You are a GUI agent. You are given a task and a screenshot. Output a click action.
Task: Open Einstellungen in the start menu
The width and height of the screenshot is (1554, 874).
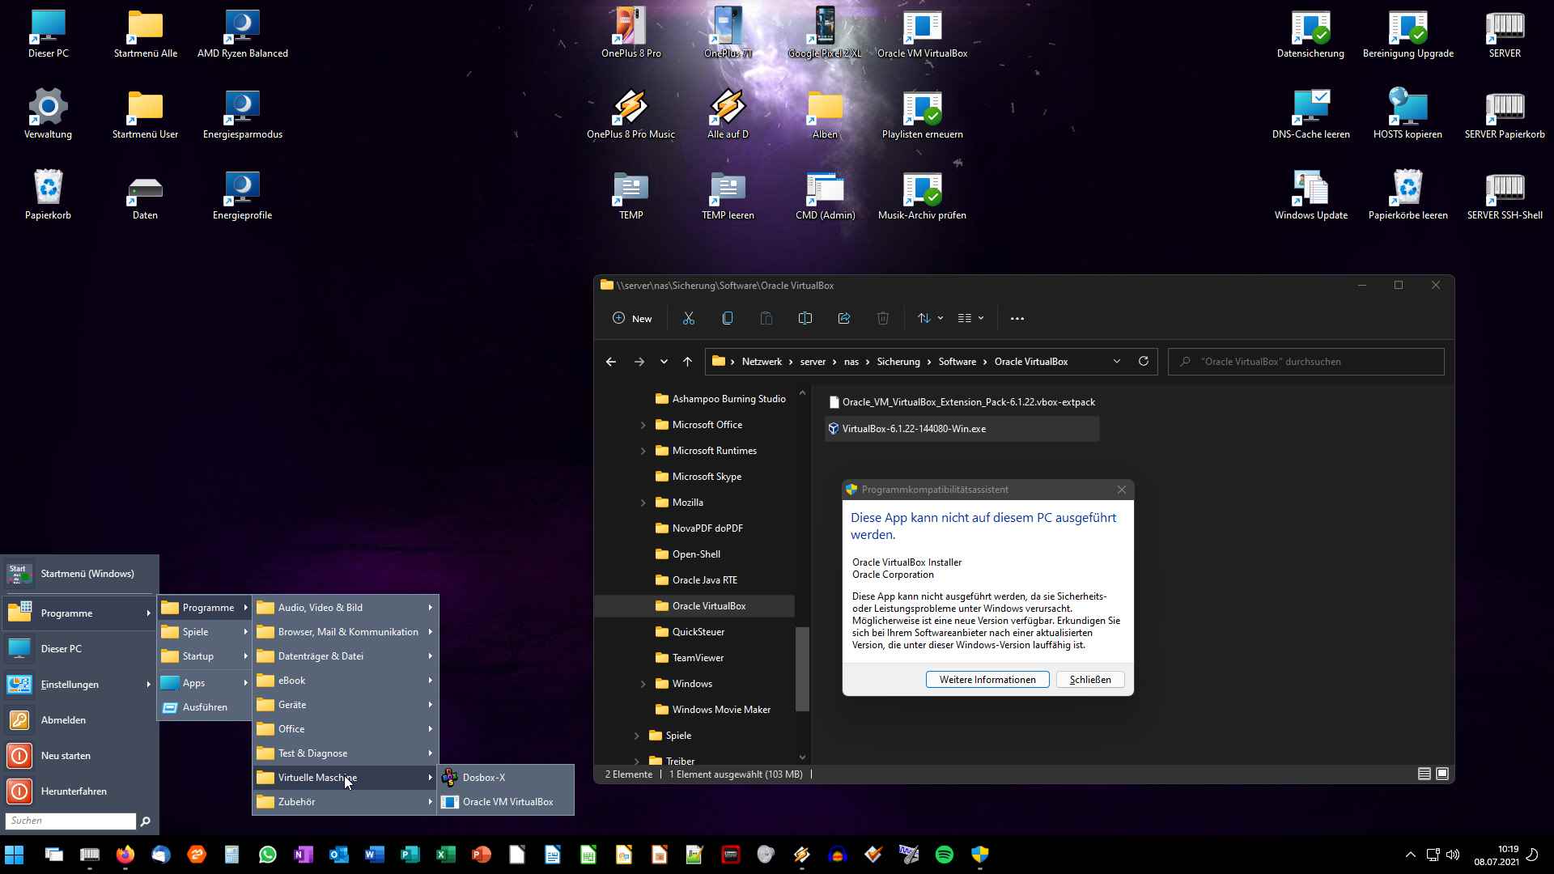coord(79,685)
